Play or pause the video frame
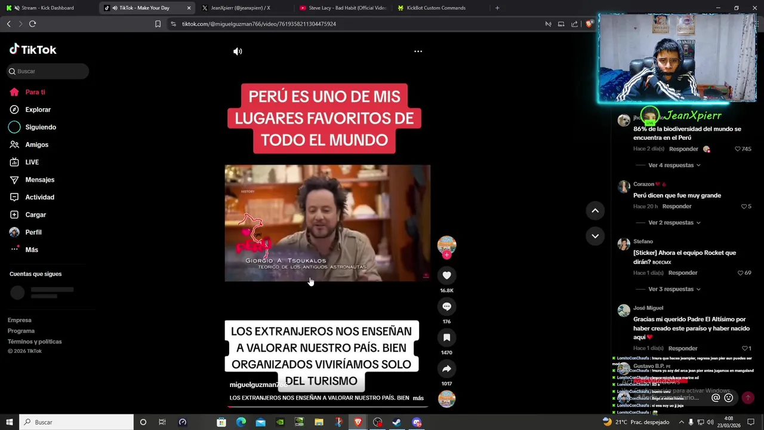This screenshot has width=764, height=430. tap(327, 223)
